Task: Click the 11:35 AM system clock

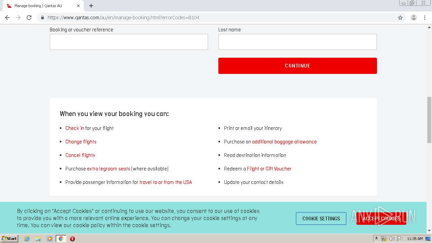Action: (x=415, y=239)
